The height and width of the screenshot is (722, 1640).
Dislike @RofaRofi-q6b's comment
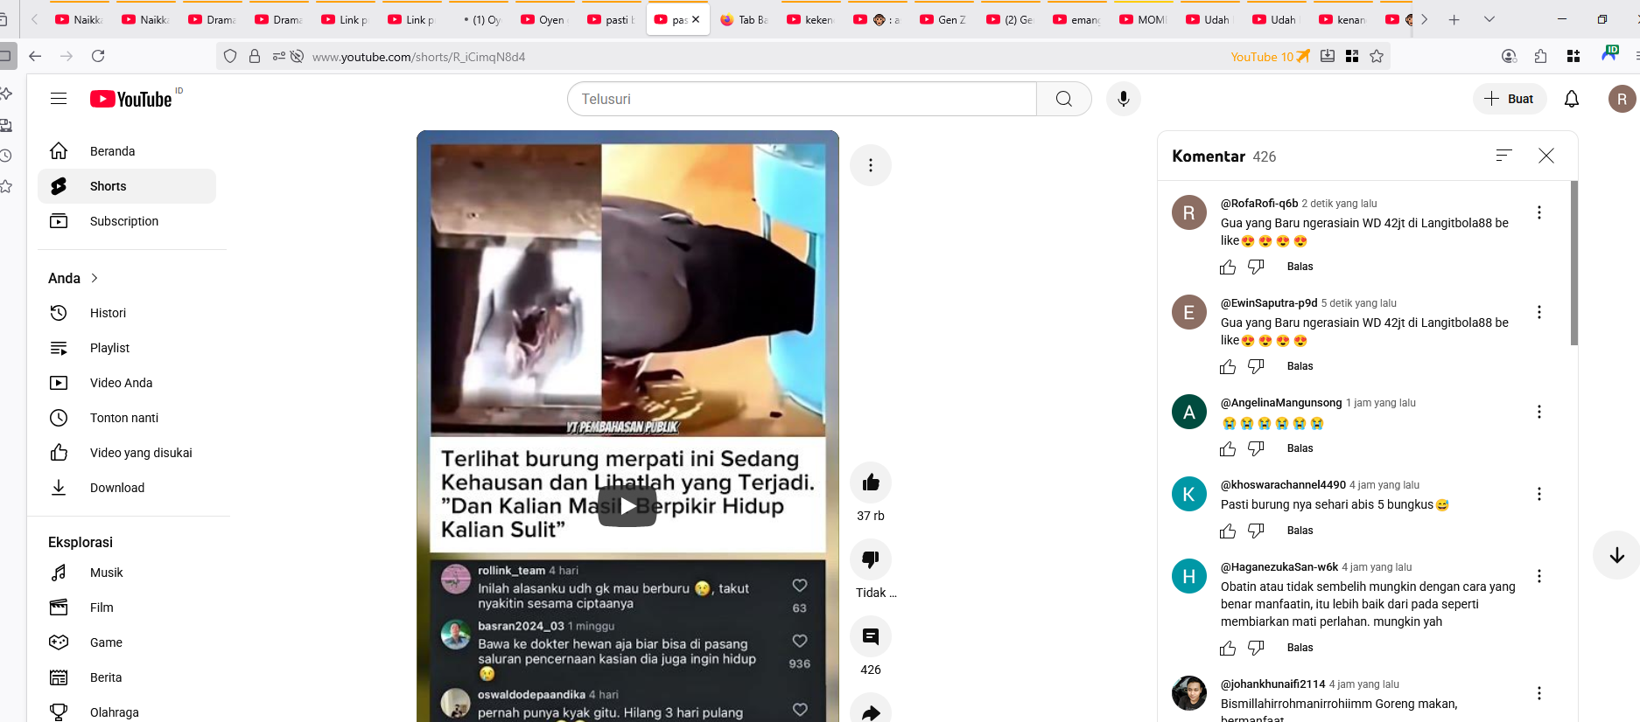click(x=1256, y=267)
